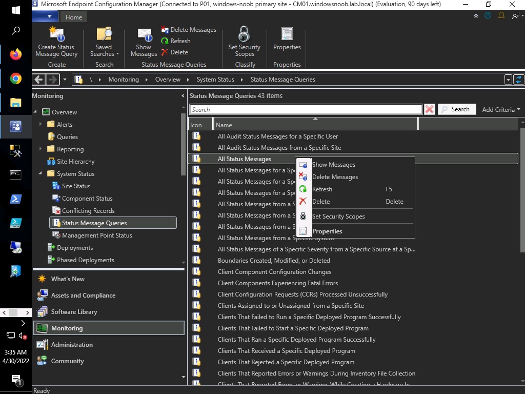Click the Refresh ribbon button
This screenshot has width=525, height=394.
(x=176, y=41)
